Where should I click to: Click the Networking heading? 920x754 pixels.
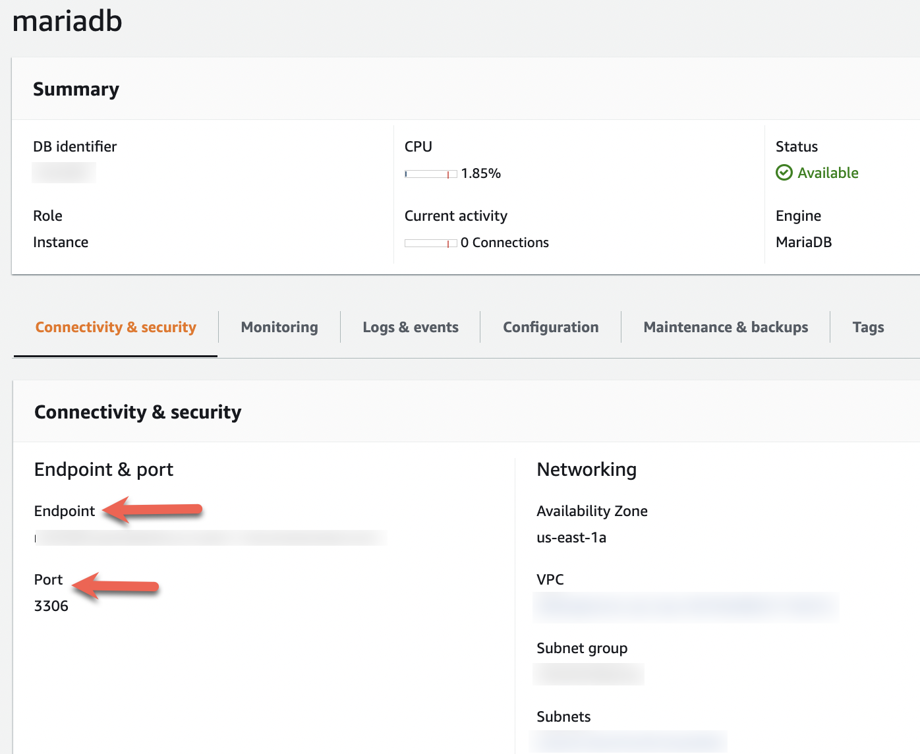point(587,469)
